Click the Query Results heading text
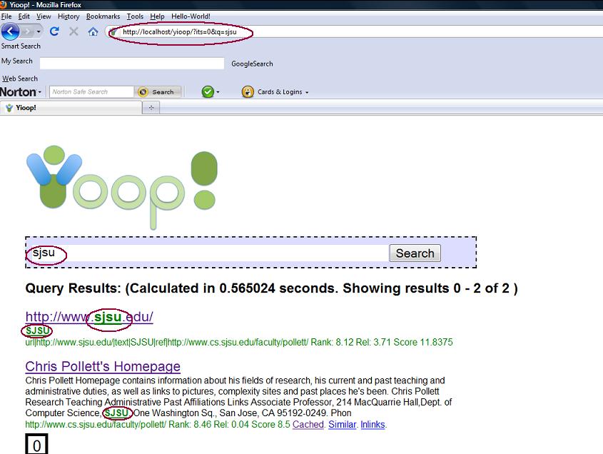 [271, 288]
